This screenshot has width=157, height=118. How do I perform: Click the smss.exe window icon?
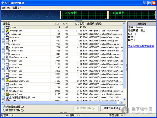(x=7, y=37)
